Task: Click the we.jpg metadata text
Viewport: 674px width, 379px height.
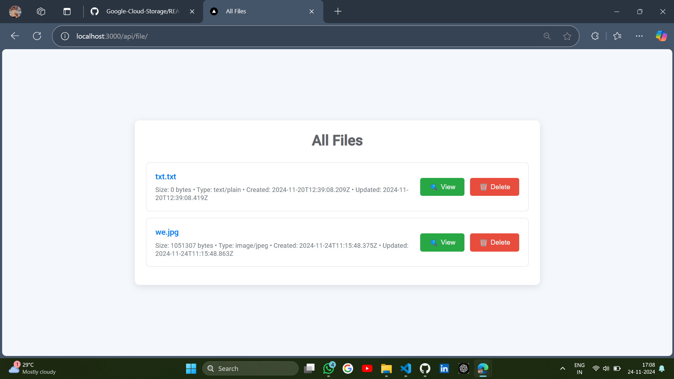Action: pyautogui.click(x=282, y=250)
